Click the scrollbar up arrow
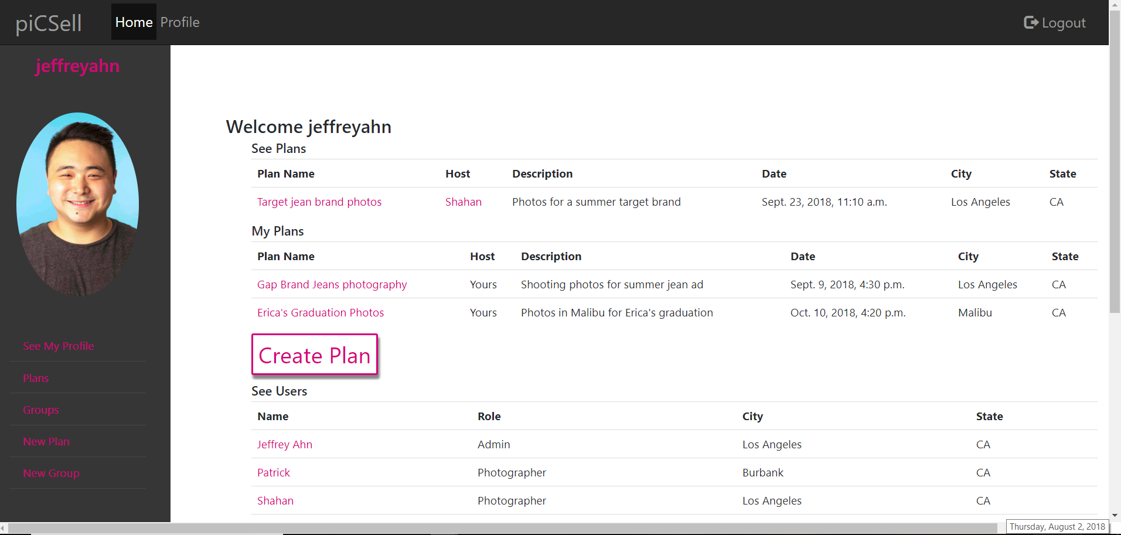1121x535 pixels. (1115, 5)
